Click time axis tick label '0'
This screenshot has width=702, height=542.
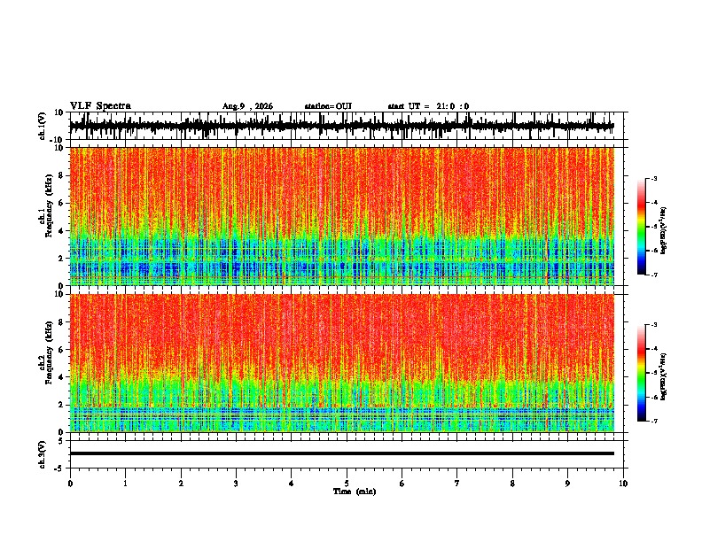[70, 484]
